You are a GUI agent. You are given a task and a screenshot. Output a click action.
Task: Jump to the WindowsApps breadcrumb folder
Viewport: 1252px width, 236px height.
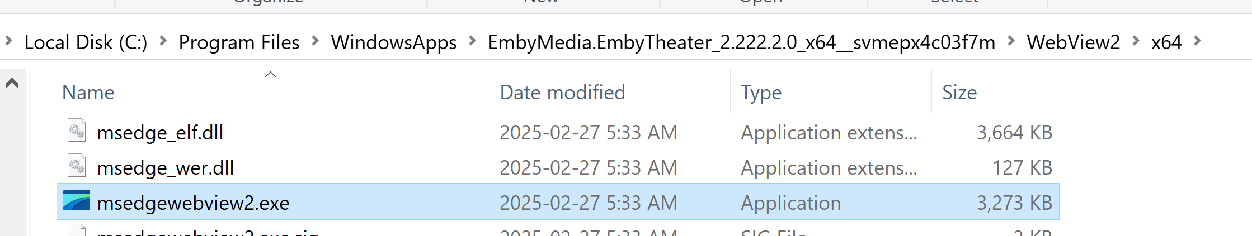[x=393, y=42]
